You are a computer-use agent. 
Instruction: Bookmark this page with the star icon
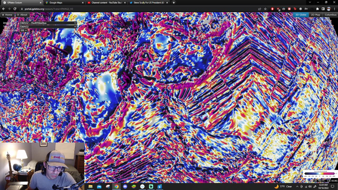[265, 9]
